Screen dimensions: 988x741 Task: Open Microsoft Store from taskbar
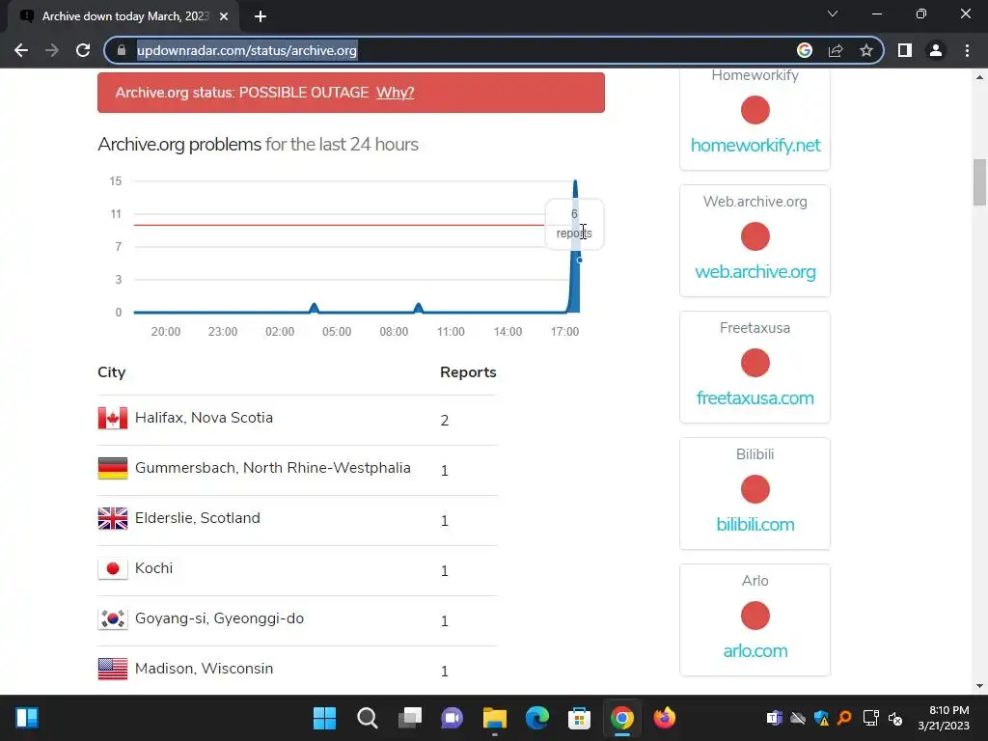[579, 718]
